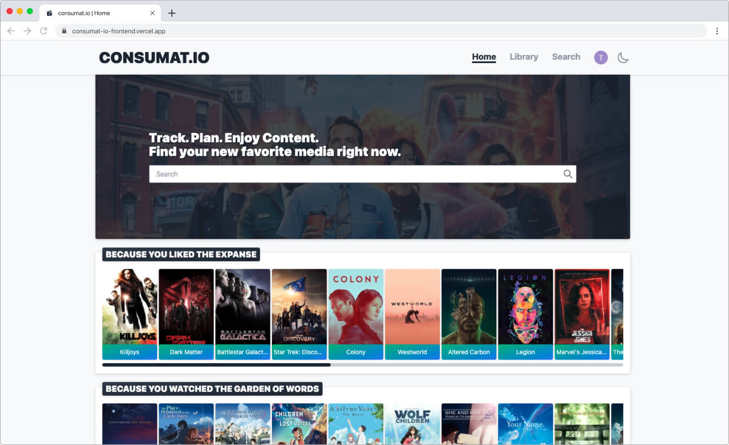
Task: Open the She and Her Cat poster
Action: (x=469, y=424)
